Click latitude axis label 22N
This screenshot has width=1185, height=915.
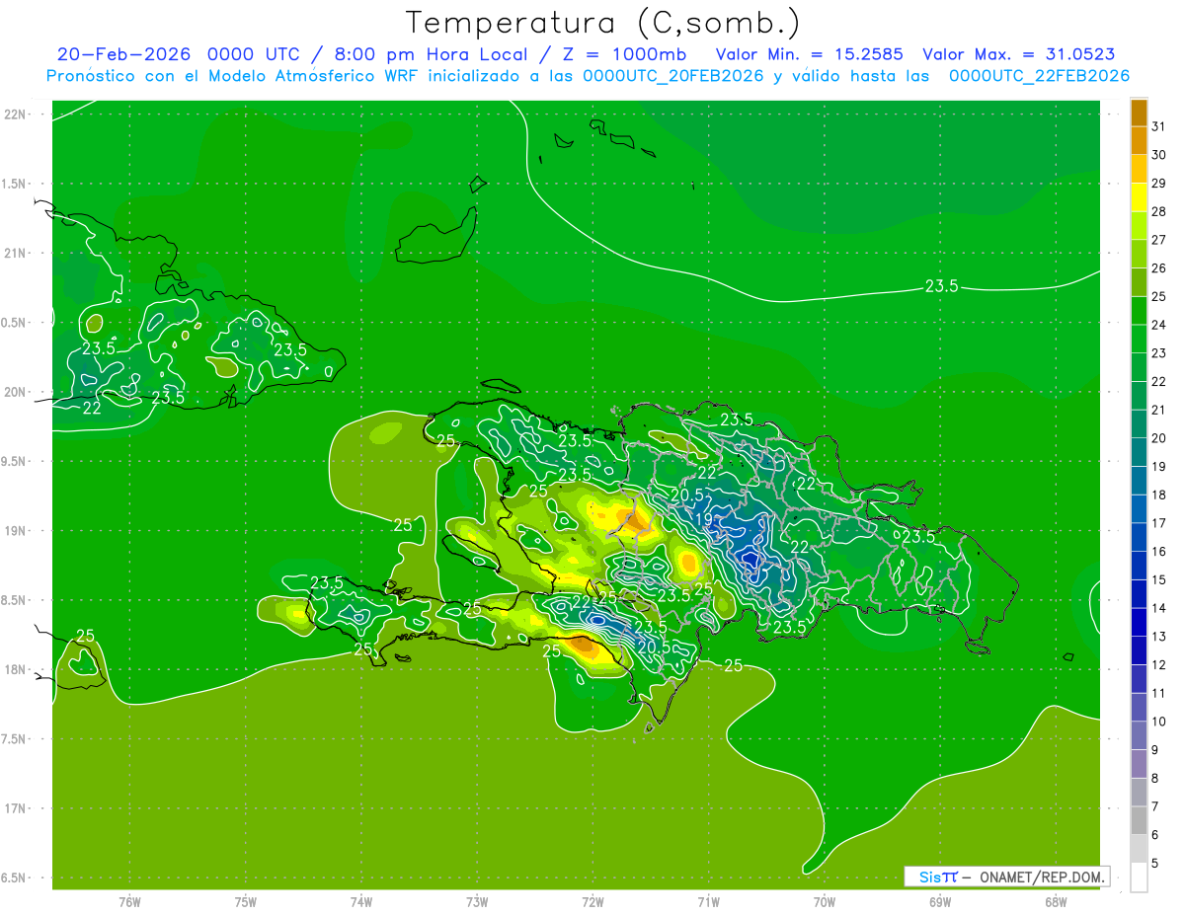(x=16, y=114)
